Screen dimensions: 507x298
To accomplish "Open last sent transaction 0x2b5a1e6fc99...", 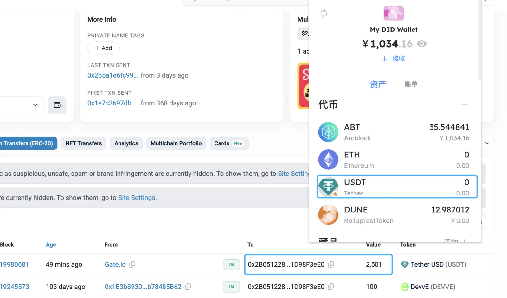I will coord(112,75).
